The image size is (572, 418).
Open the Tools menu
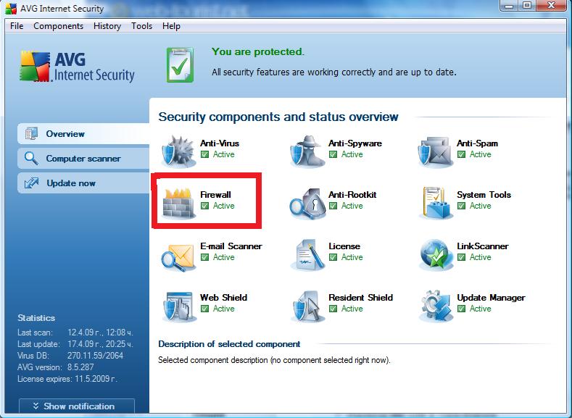[x=141, y=26]
